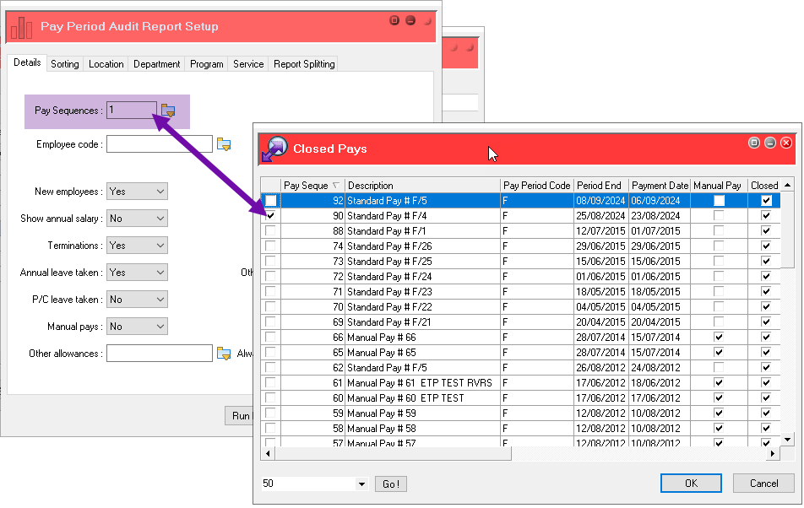804x508 pixels.
Task: Click the Pay Period Audit Report chart icon
Action: (21, 26)
